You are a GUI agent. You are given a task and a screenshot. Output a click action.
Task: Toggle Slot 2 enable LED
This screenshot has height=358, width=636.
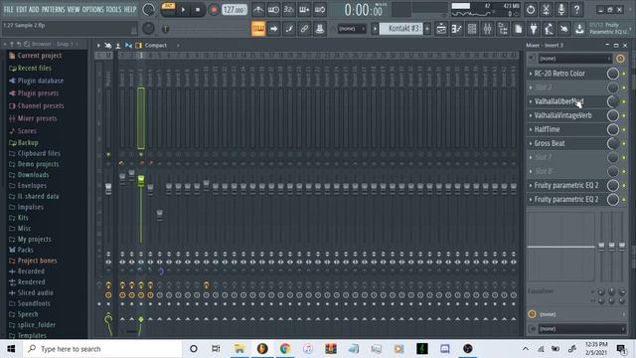coord(624,88)
